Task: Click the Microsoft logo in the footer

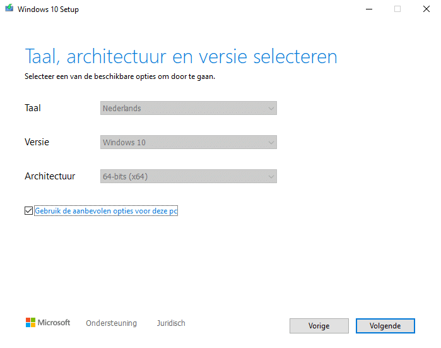Action: click(48, 323)
